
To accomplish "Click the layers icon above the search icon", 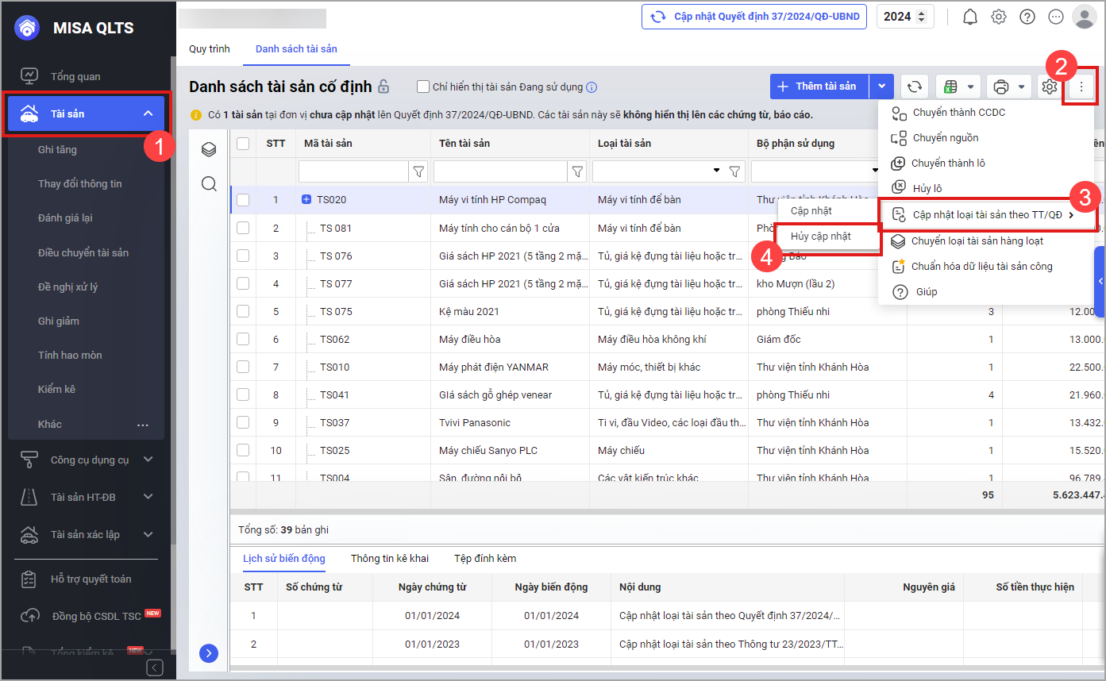I will pyautogui.click(x=209, y=149).
